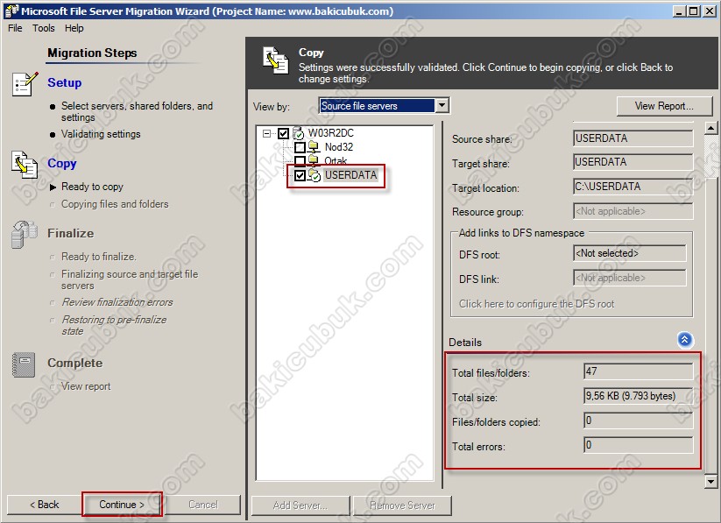The width and height of the screenshot is (721, 523).
Task: Click 'Restoring to pre-finalize state' step text
Action: pos(114,325)
